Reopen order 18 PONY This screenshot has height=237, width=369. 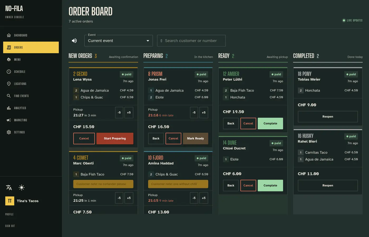click(328, 117)
